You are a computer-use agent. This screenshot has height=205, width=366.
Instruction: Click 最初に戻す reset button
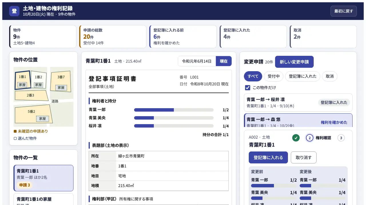coord(344,11)
